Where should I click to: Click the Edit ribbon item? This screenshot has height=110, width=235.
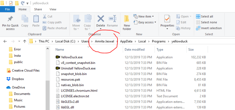[x=181, y=22]
